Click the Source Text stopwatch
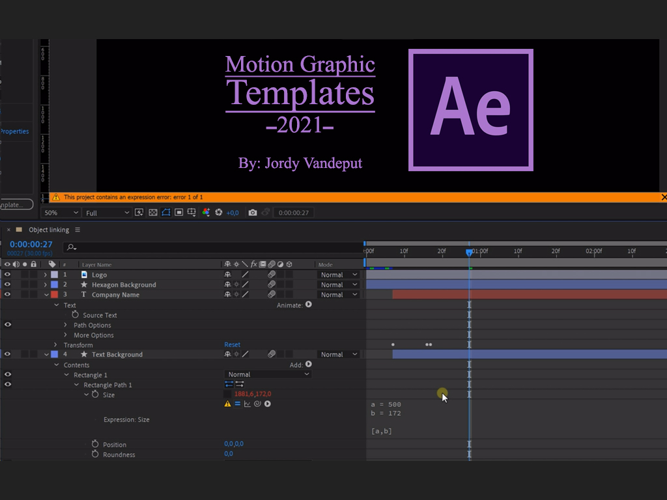The width and height of the screenshot is (667, 500). [x=76, y=314]
